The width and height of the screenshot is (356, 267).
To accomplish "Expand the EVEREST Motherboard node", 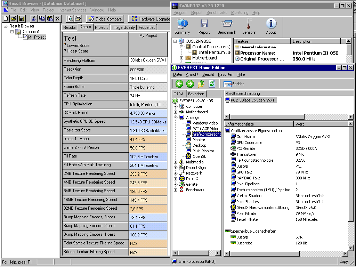I will [175, 112].
